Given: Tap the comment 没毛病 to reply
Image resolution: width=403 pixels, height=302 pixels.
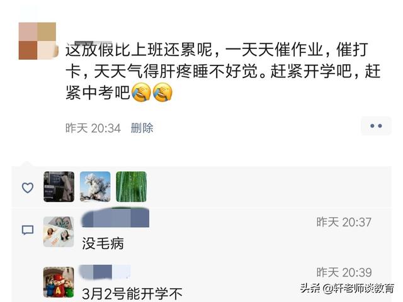Looking at the screenshot, I should [x=103, y=243].
